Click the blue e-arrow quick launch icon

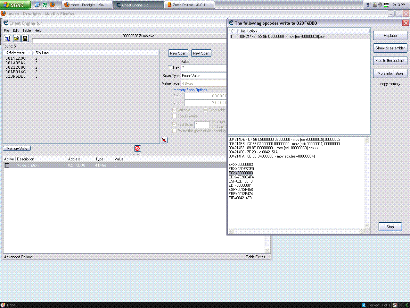point(37,5)
